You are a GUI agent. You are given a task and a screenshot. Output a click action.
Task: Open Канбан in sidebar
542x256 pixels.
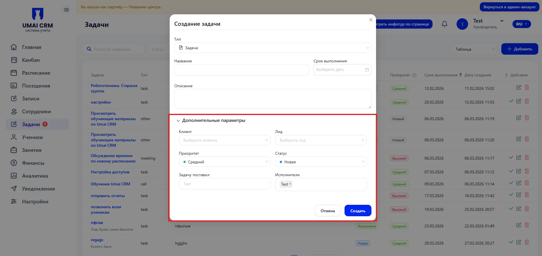click(x=31, y=60)
